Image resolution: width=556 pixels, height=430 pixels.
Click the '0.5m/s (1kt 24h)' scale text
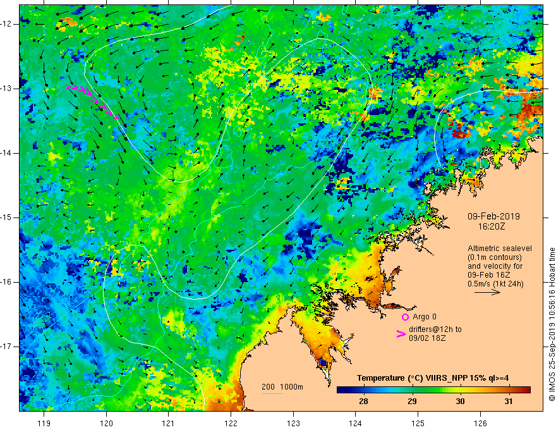495,284
